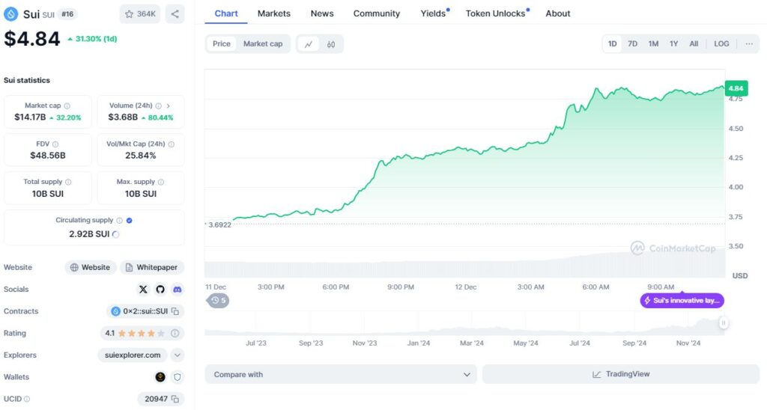Switch to line chart view icon
Image resolution: width=767 pixels, height=410 pixels.
[x=308, y=44]
